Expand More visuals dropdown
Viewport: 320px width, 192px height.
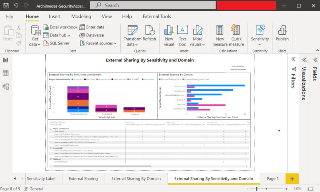[x=197, y=36]
